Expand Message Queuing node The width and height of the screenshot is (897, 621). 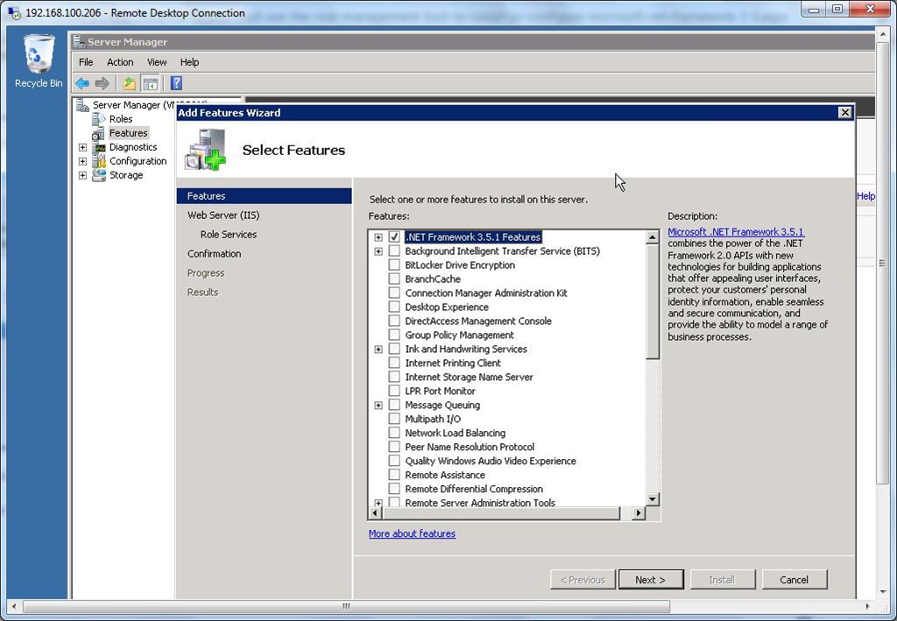(x=378, y=406)
